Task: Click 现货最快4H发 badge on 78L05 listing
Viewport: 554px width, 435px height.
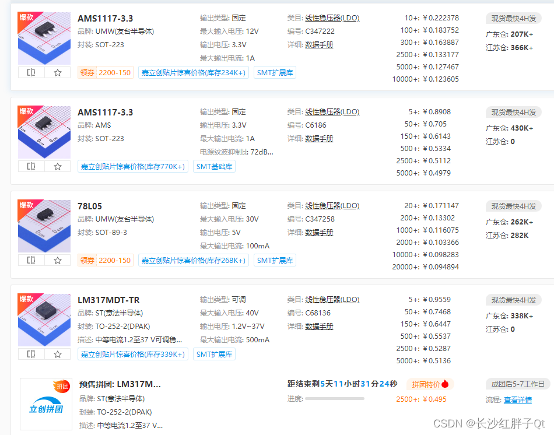Action: tap(514, 206)
